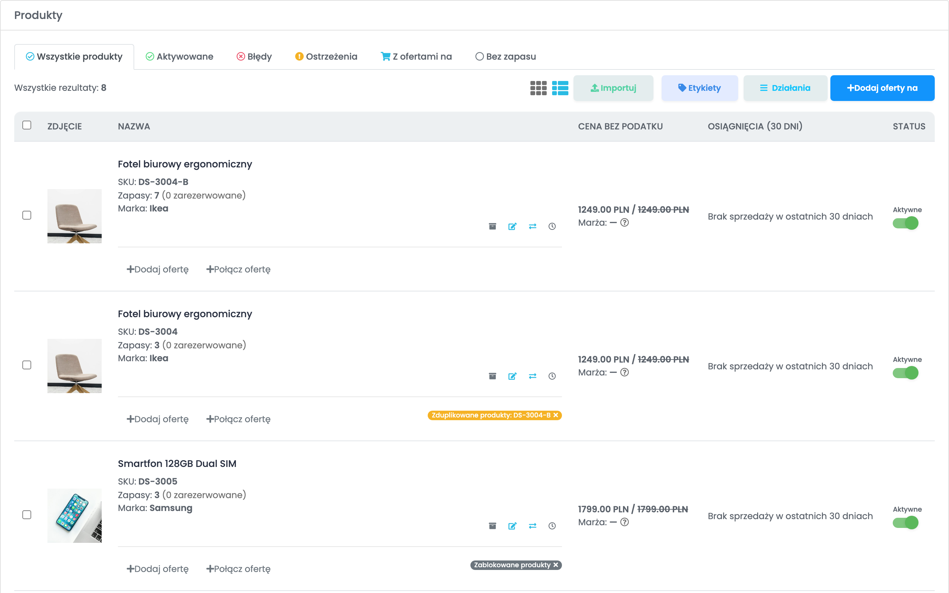949x593 pixels.
Task: Click the Importuj button
Action: click(613, 88)
